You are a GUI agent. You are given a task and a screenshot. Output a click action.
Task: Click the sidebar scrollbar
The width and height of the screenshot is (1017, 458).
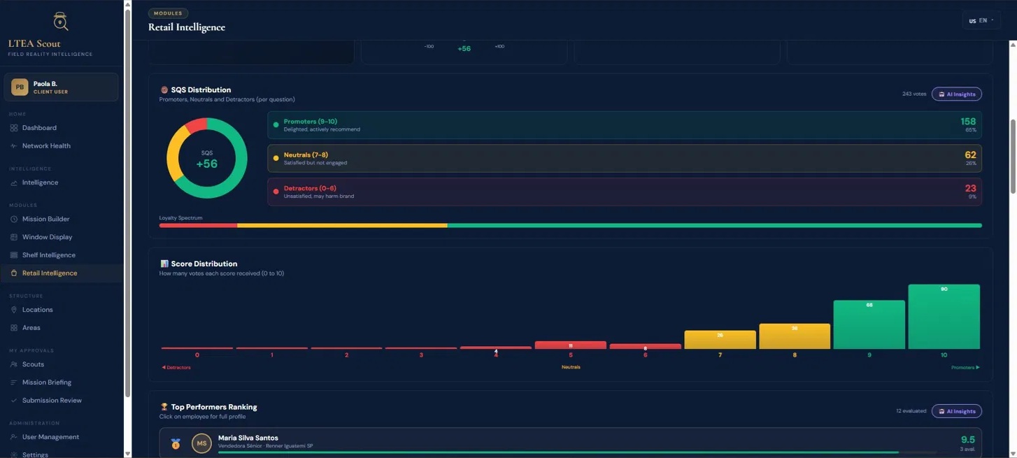(127, 203)
